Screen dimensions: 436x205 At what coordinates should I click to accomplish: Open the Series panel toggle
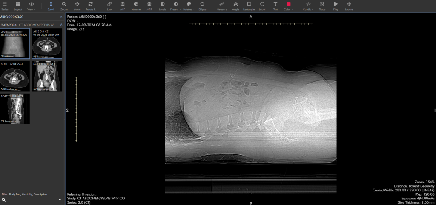4,6
